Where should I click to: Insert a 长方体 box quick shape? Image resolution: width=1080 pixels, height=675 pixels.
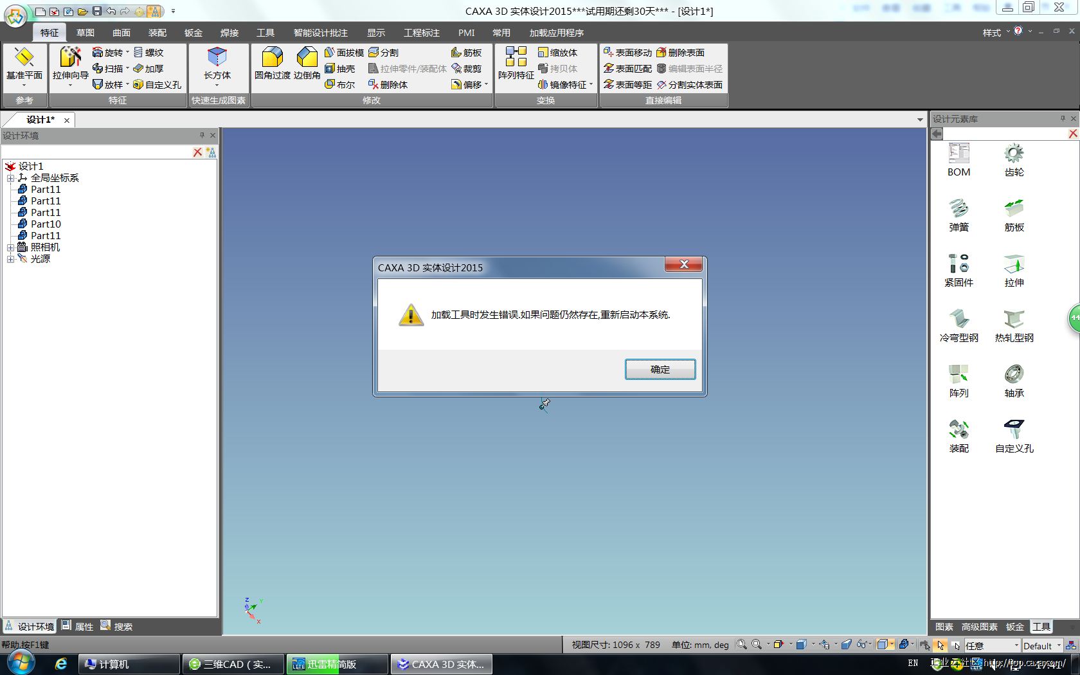pos(217,64)
